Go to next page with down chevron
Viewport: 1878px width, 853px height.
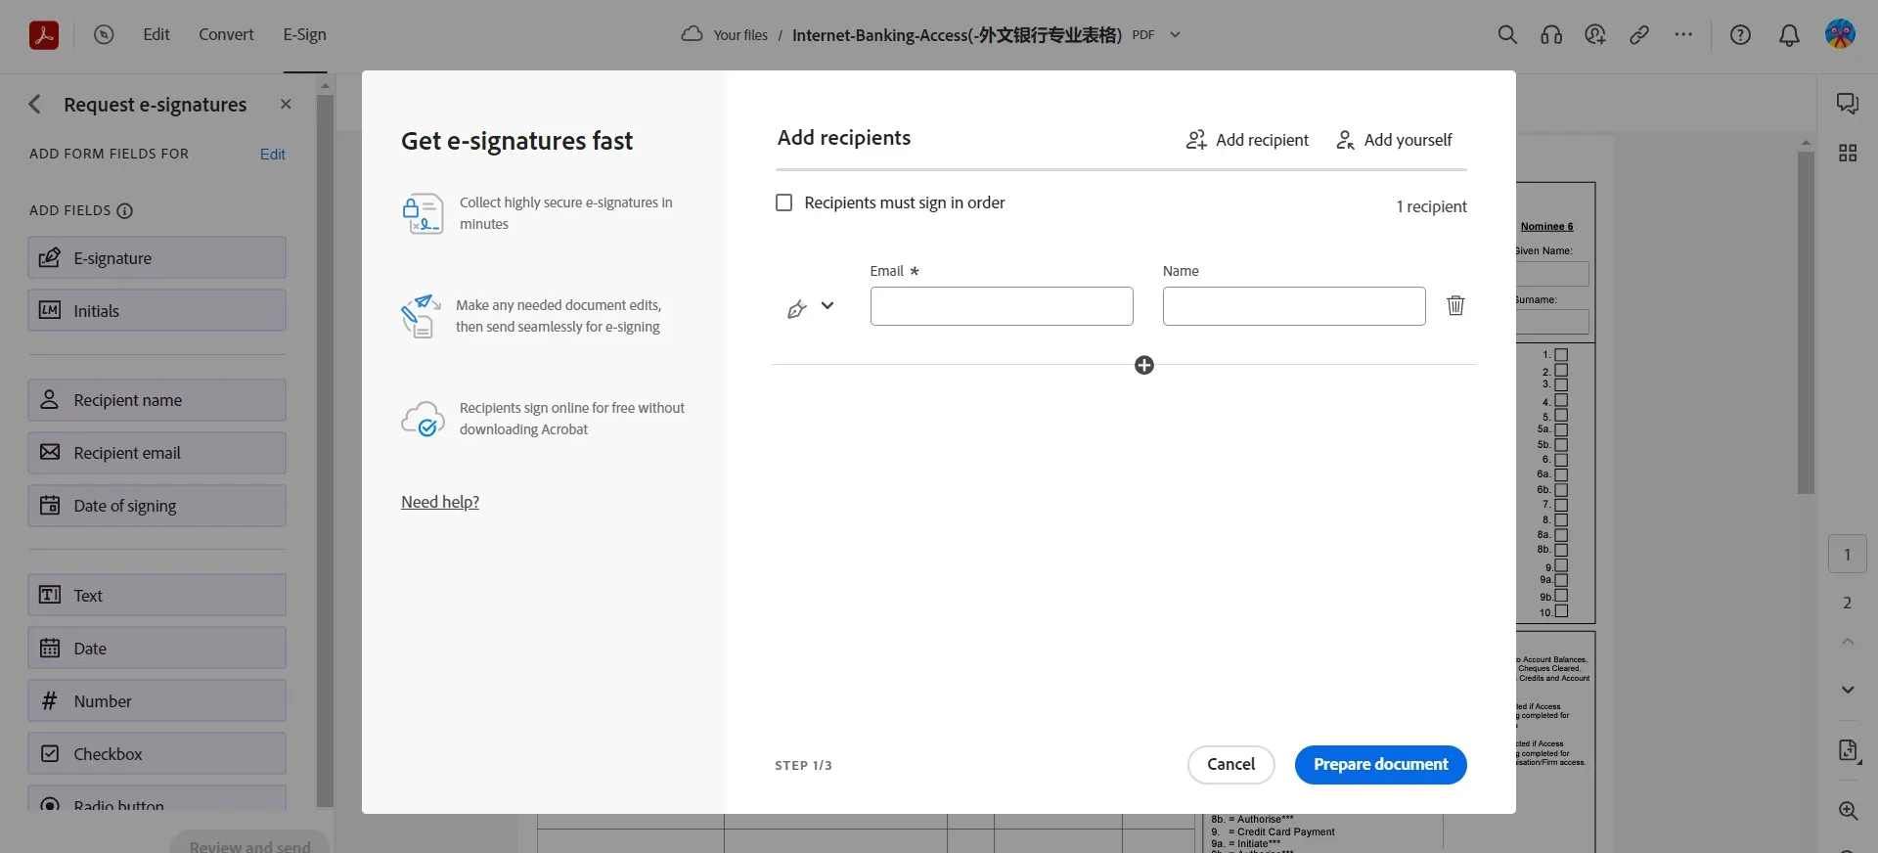point(1847,690)
